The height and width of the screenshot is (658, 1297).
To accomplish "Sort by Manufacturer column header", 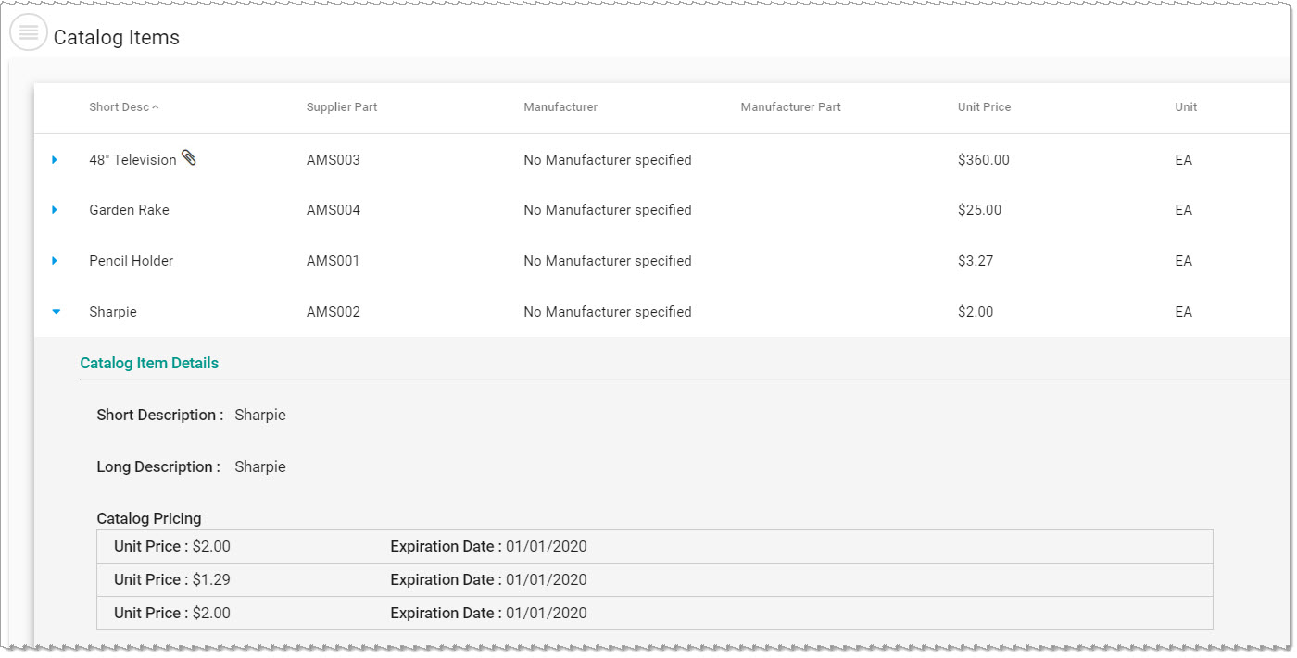I will (x=560, y=107).
